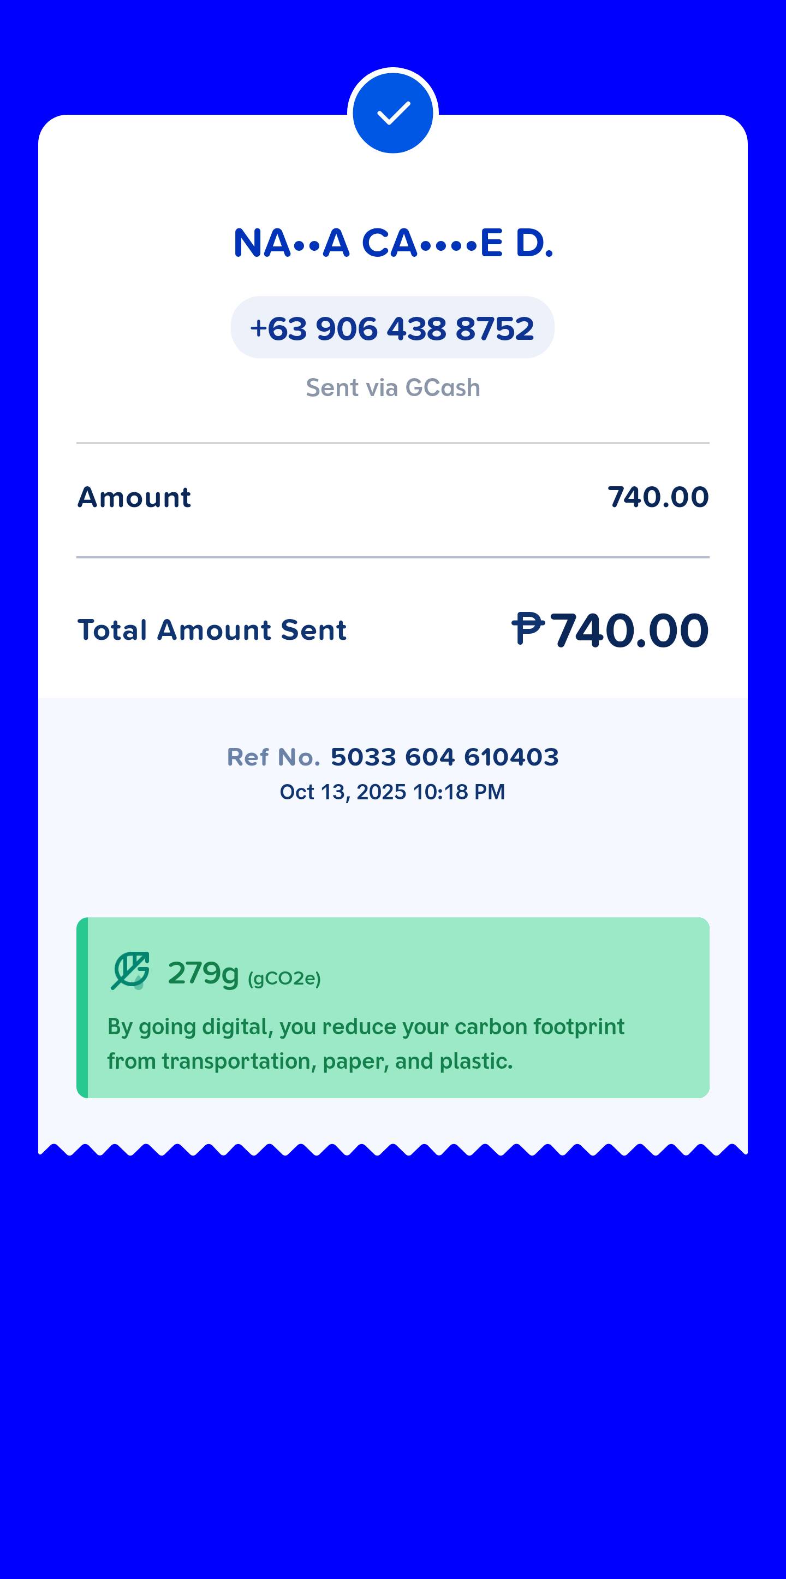This screenshot has height=1579, width=786.
Task: Tap the +63 906 438 8752 number pill
Action: [x=392, y=328]
